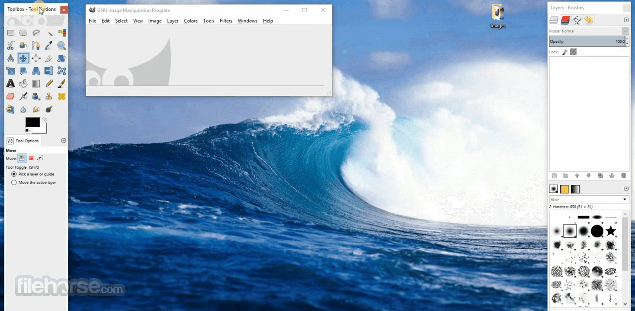
Task: Create a new layer with the page button
Action: point(554,176)
